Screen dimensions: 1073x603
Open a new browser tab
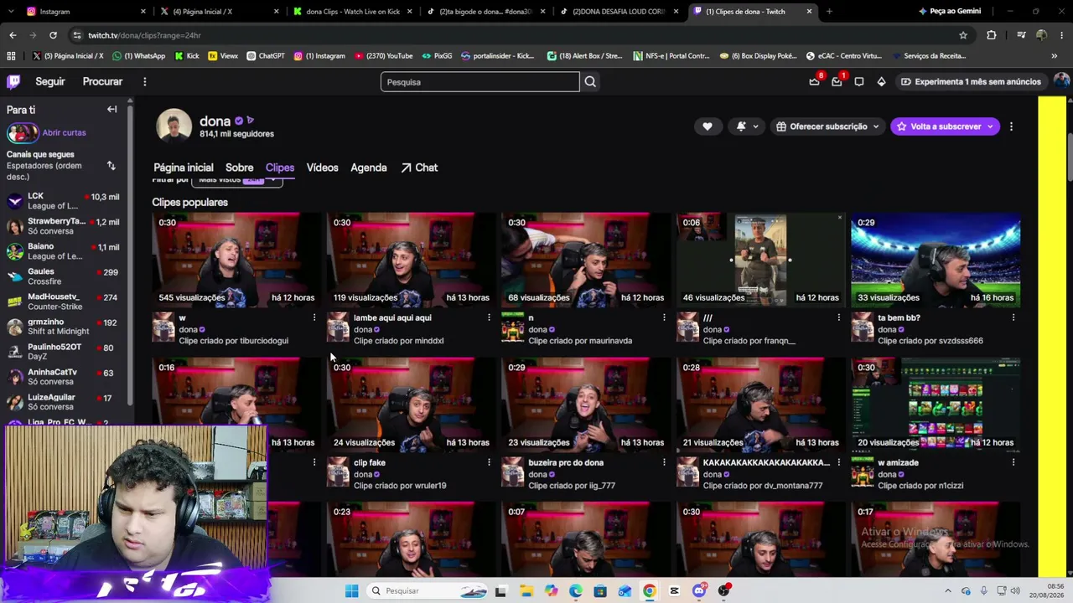click(829, 12)
